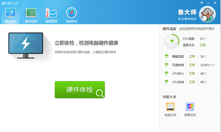Click the green umbrella beside 硬盘温度
Viewport: 221px width, 132px height.
tap(167, 57)
